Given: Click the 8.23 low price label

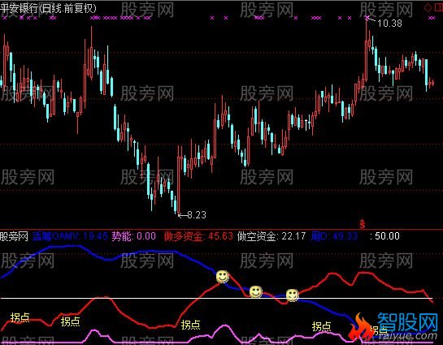Looking at the screenshot, I should [x=197, y=215].
